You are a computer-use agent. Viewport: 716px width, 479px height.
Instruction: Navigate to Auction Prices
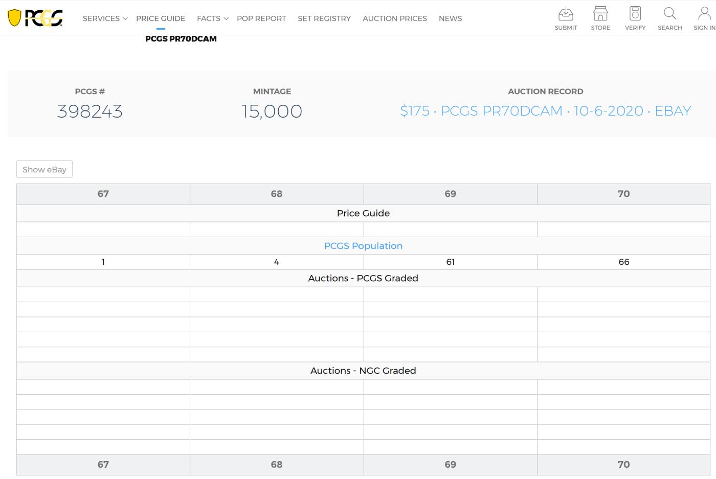click(395, 18)
